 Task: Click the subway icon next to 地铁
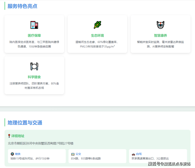pos(12,154)
